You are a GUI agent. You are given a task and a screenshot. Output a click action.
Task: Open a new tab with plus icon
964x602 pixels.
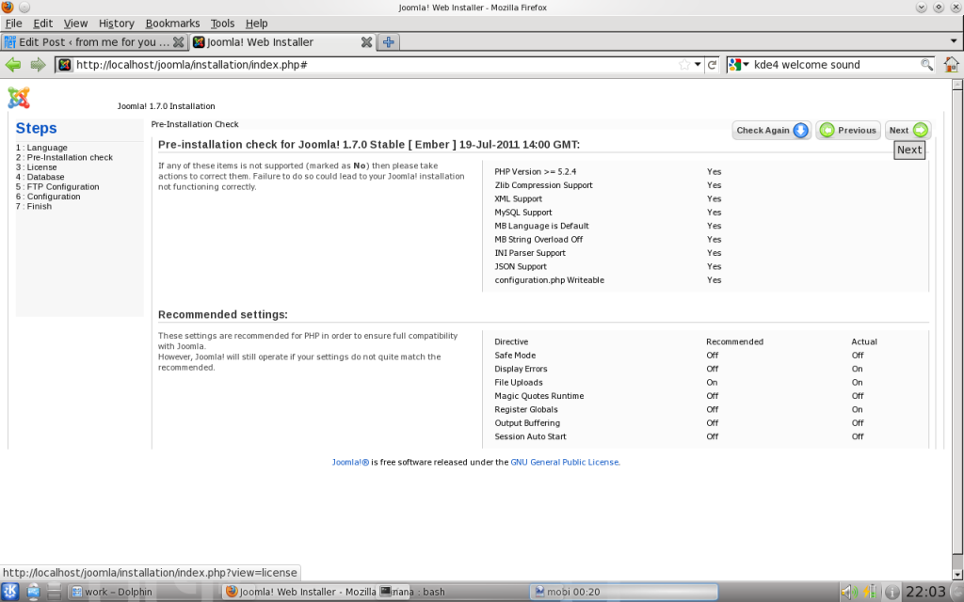tap(389, 41)
